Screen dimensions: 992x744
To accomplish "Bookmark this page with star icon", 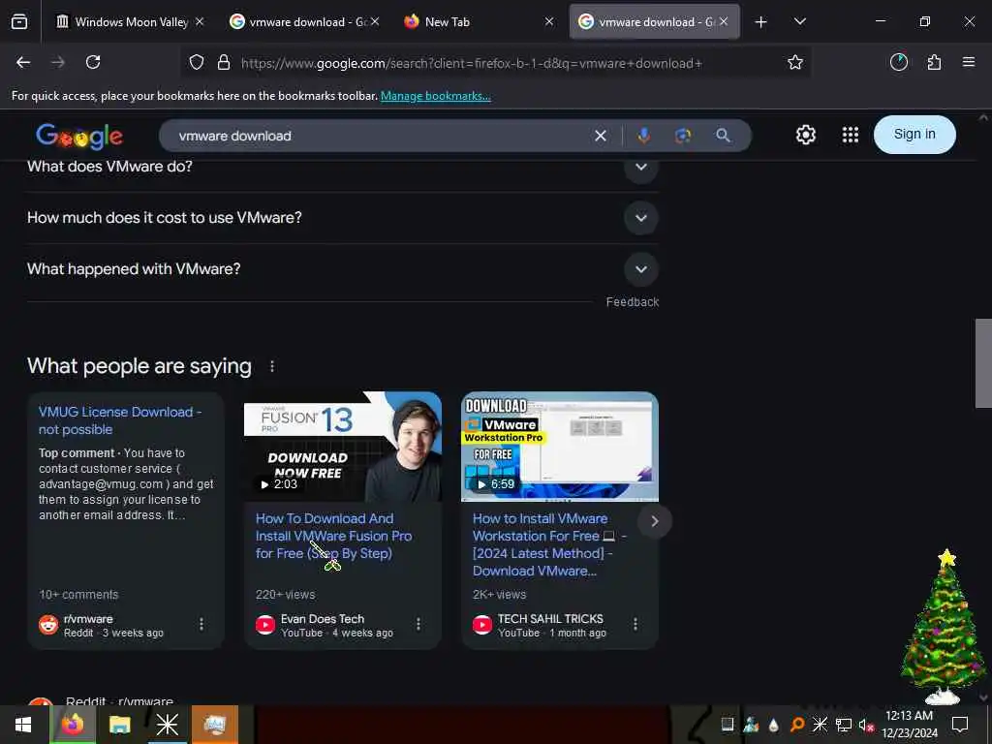I will [x=795, y=62].
